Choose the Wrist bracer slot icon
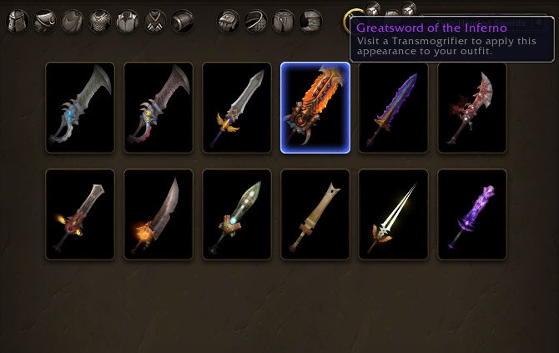 click(x=182, y=21)
